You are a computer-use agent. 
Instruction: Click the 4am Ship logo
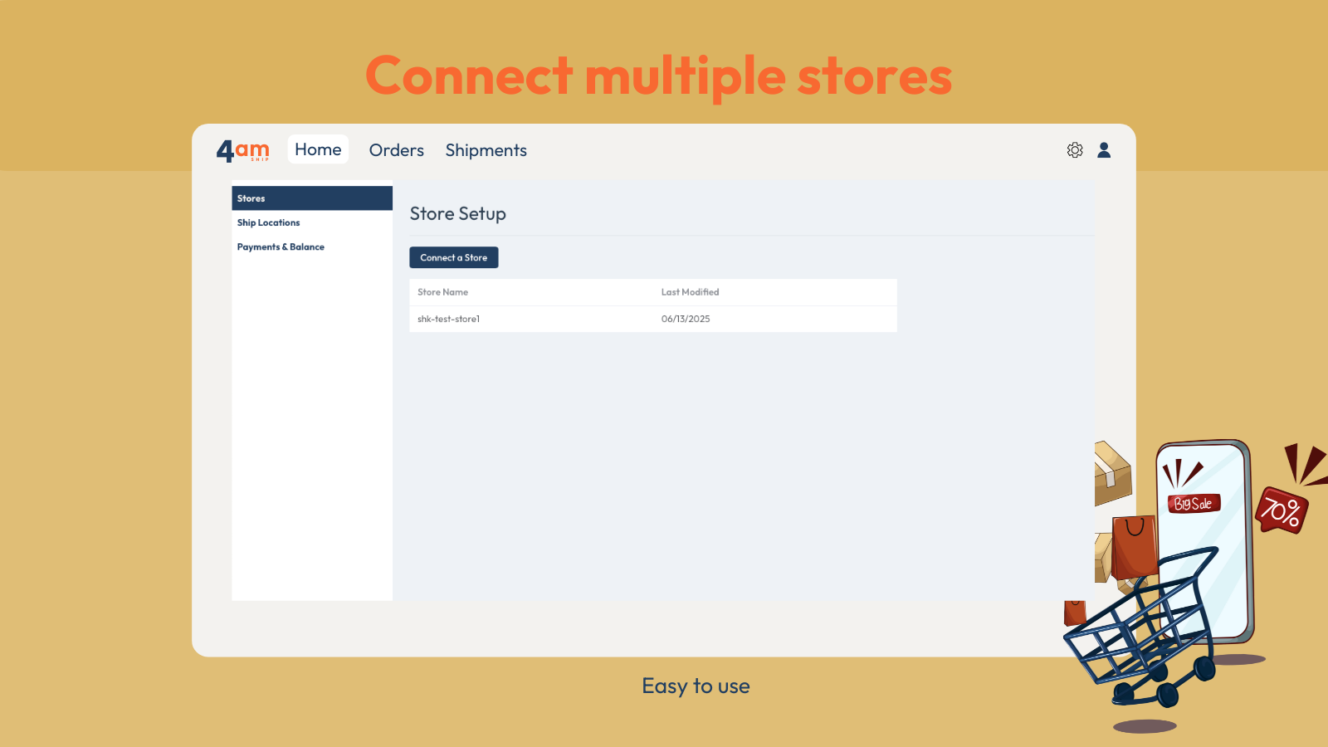coord(243,149)
